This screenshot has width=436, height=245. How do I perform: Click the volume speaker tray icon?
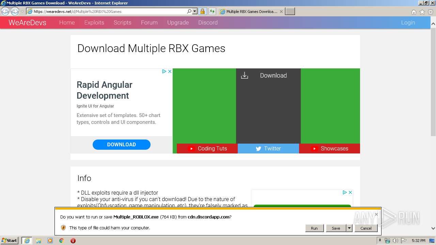point(395,241)
